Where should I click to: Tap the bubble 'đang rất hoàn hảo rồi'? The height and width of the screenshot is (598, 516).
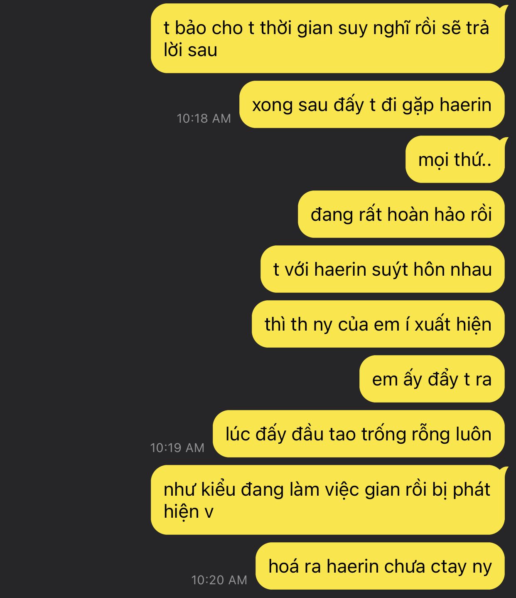(401, 214)
